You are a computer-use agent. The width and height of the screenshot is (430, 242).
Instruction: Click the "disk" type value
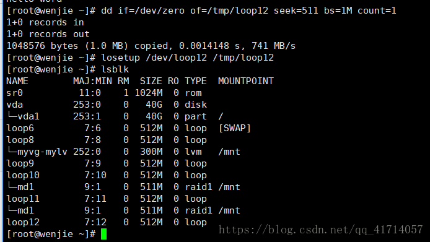click(x=196, y=105)
